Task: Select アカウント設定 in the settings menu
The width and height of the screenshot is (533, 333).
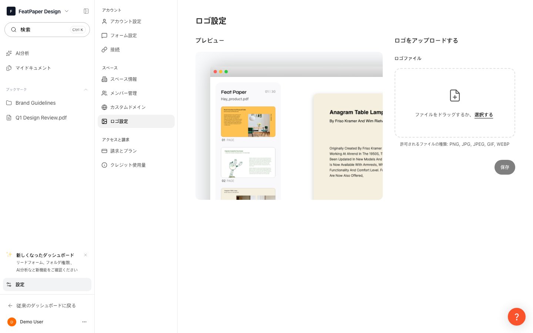Action: [136, 21]
